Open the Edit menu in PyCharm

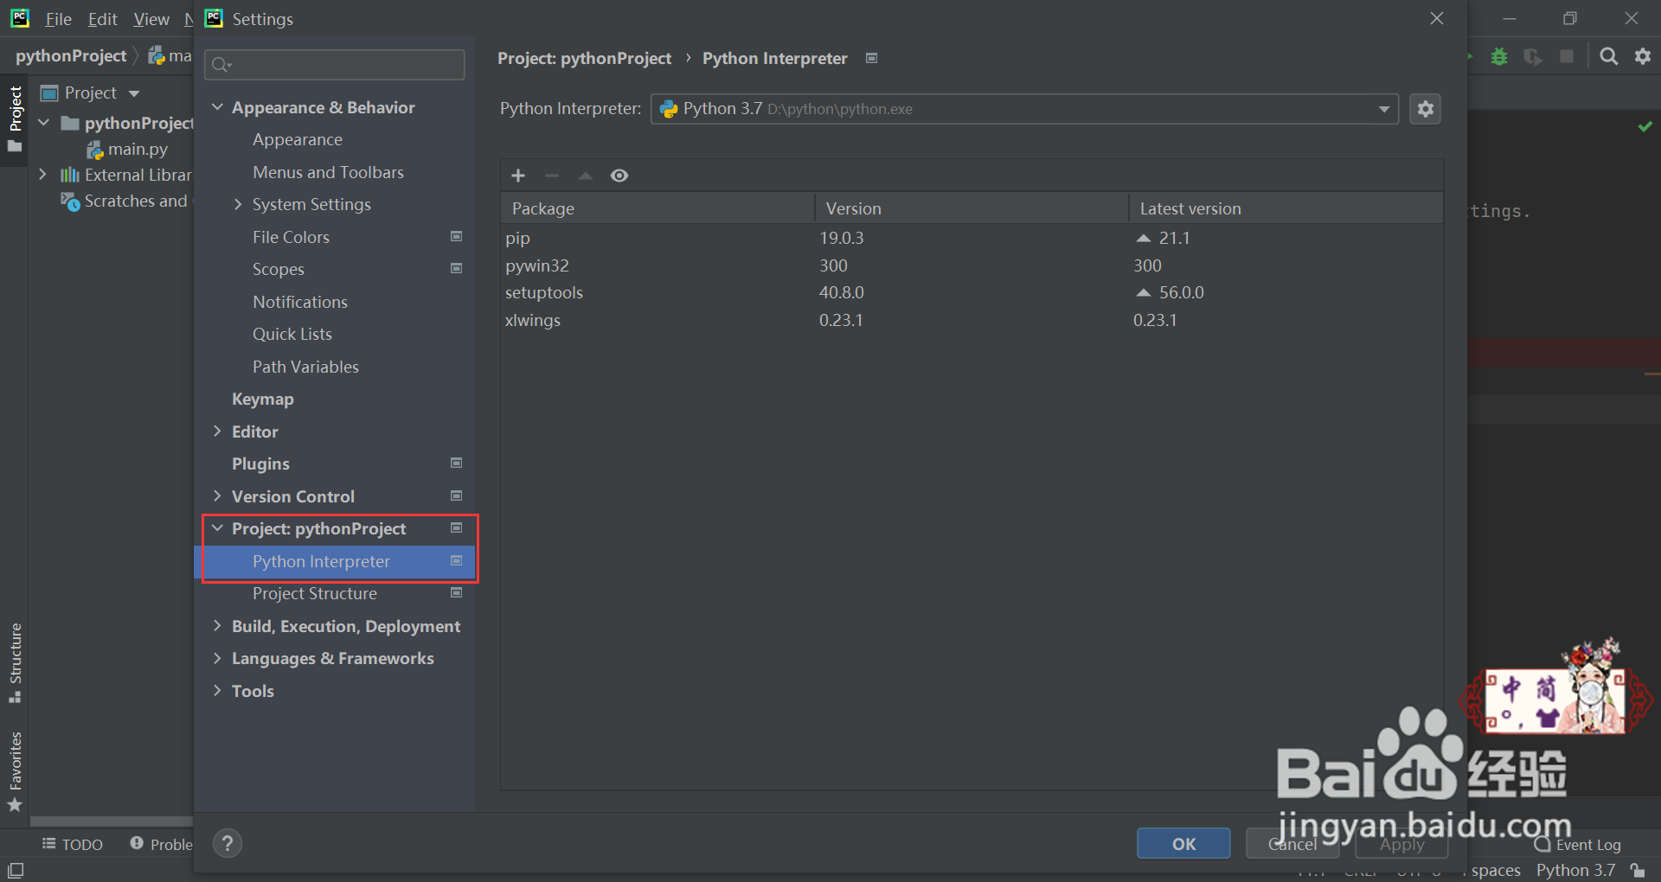(102, 19)
